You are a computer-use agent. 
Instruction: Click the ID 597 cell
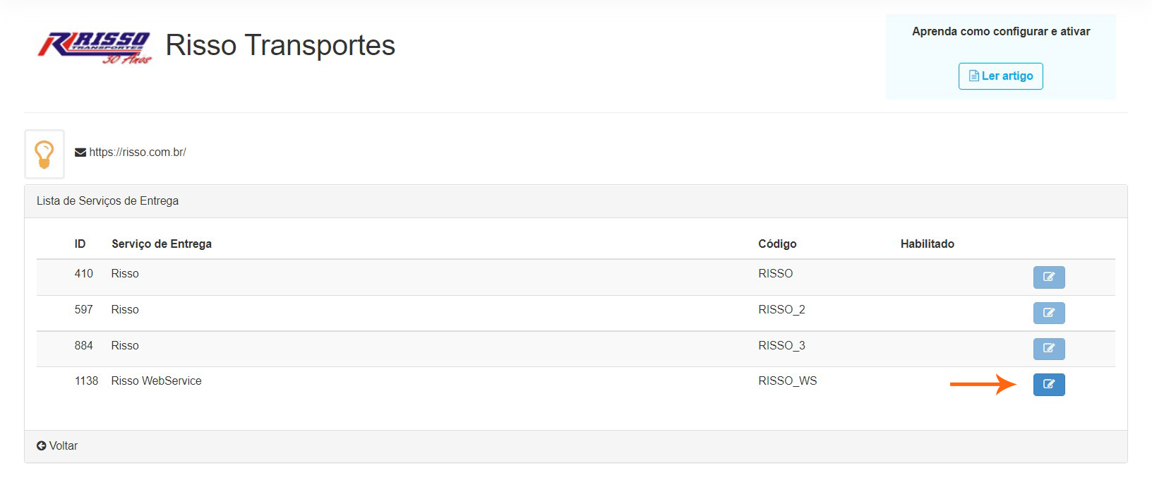click(83, 310)
